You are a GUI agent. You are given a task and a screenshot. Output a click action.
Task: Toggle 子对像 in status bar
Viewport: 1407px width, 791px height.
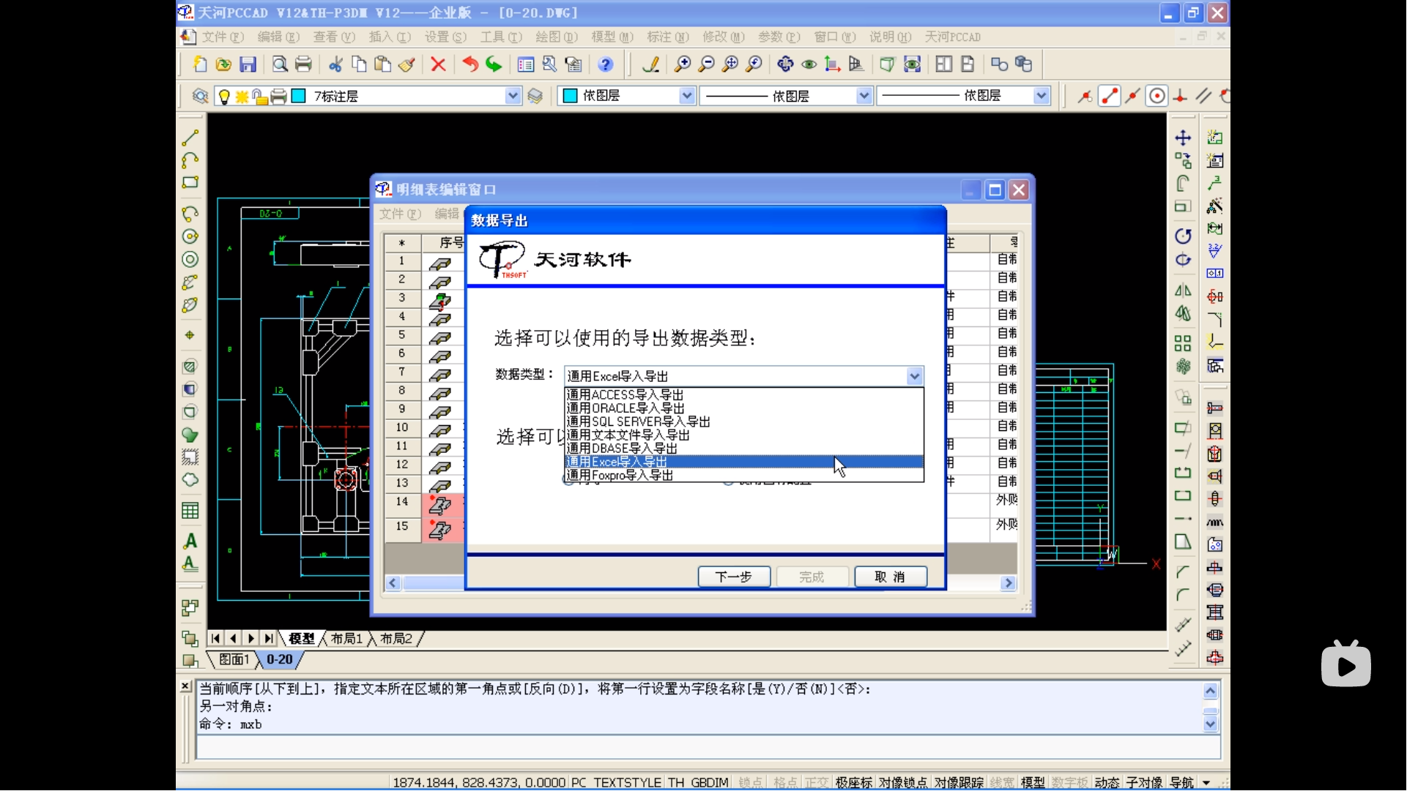click(1145, 782)
